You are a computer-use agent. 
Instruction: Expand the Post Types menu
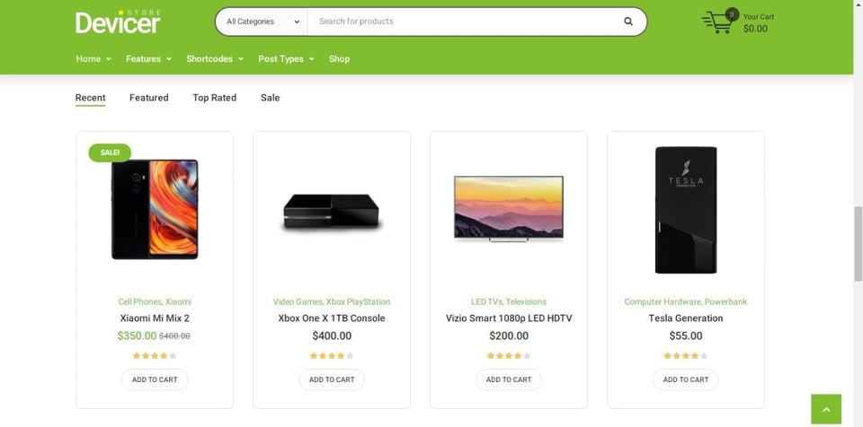coord(286,59)
